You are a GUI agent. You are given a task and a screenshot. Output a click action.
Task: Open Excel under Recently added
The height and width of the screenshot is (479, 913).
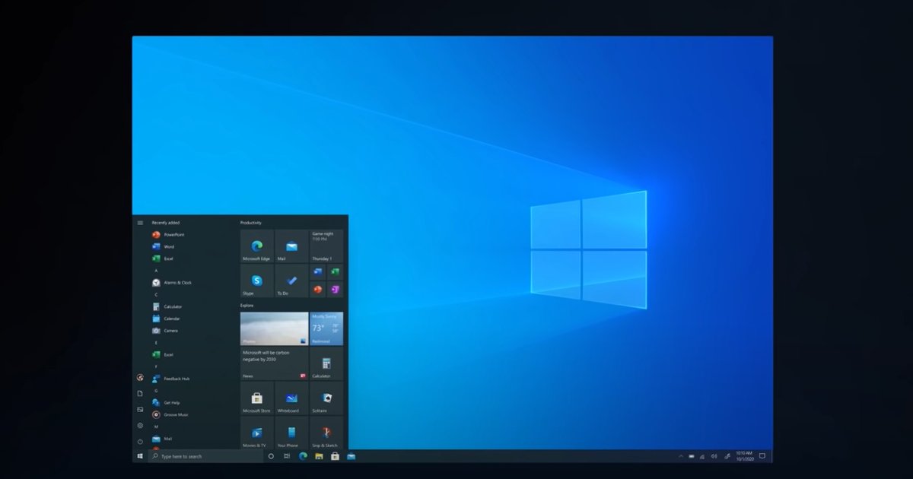click(168, 259)
